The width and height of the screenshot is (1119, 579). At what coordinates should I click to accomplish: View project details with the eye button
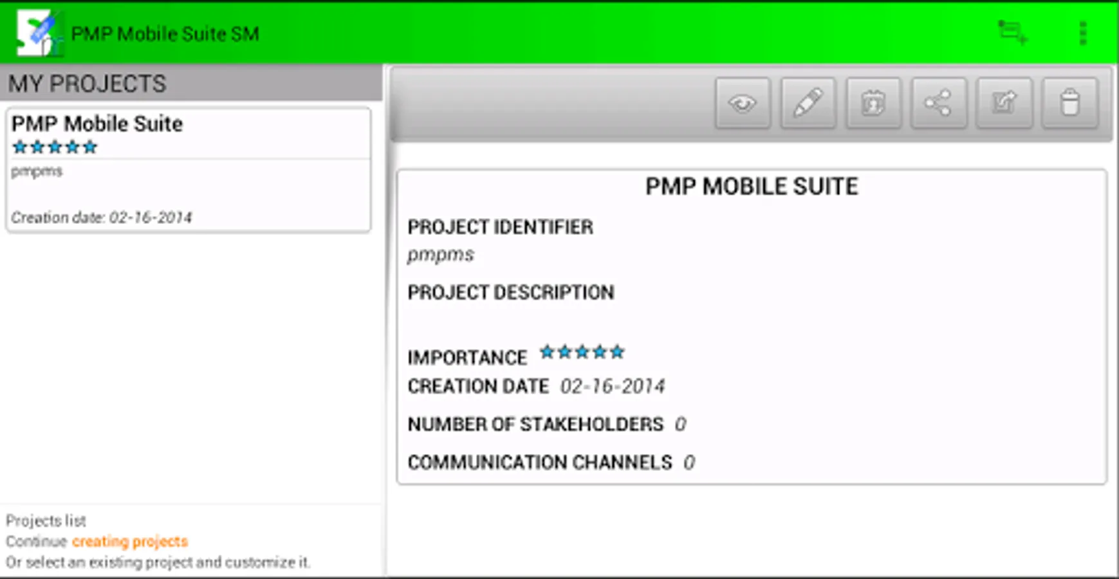[743, 103]
